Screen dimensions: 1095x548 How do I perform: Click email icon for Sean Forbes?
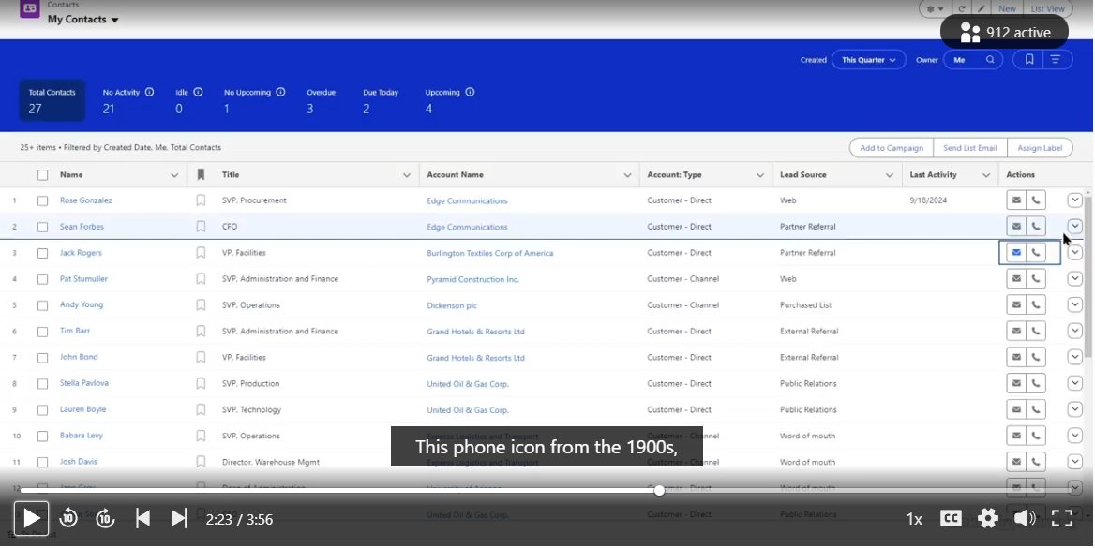click(x=1016, y=226)
